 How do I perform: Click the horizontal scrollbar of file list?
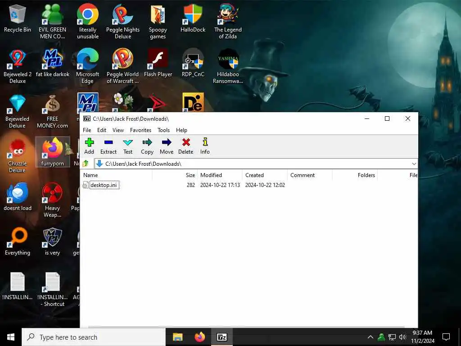(246, 327)
